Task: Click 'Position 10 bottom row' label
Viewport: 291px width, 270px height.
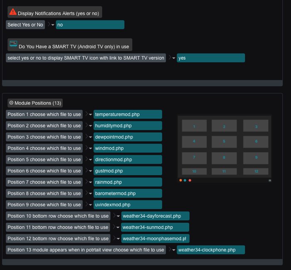Action: coord(58,216)
